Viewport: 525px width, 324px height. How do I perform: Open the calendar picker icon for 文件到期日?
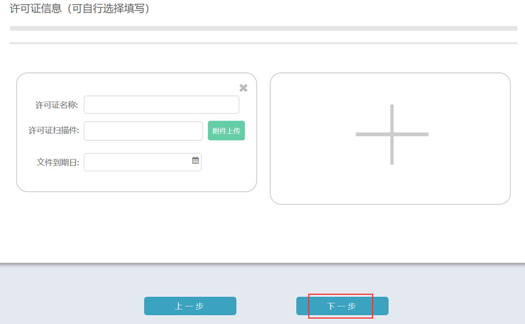click(x=196, y=160)
